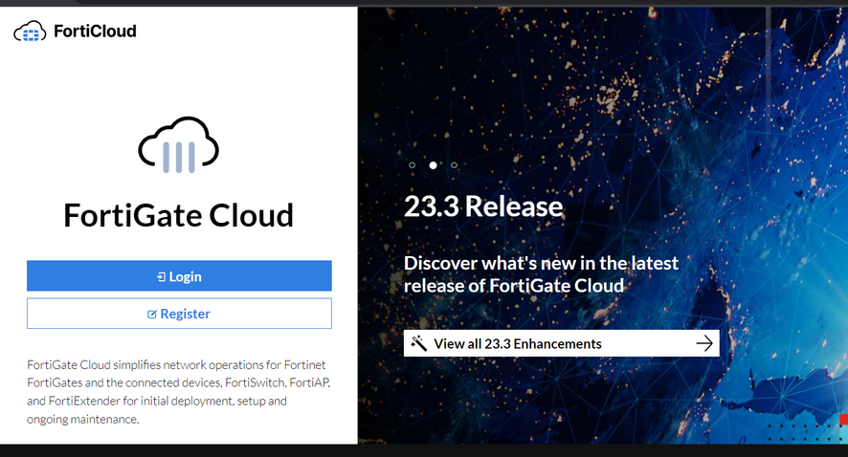
Task: Select the first carousel slide dot
Action: pos(413,165)
